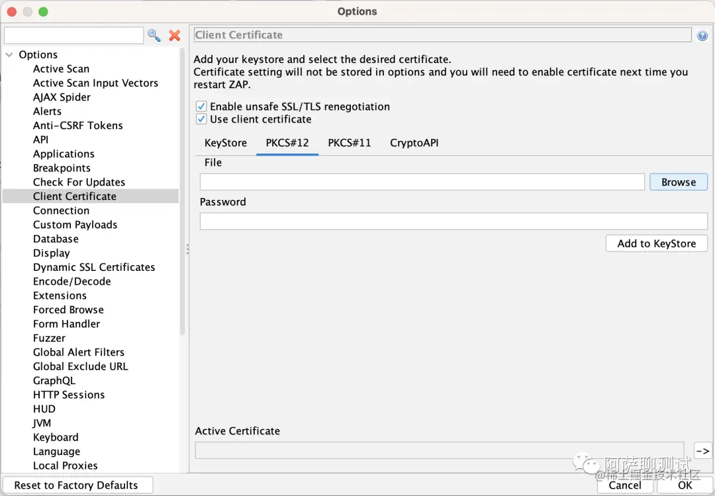Open GraphQL options
Image resolution: width=715 pixels, height=496 pixels.
tap(54, 380)
